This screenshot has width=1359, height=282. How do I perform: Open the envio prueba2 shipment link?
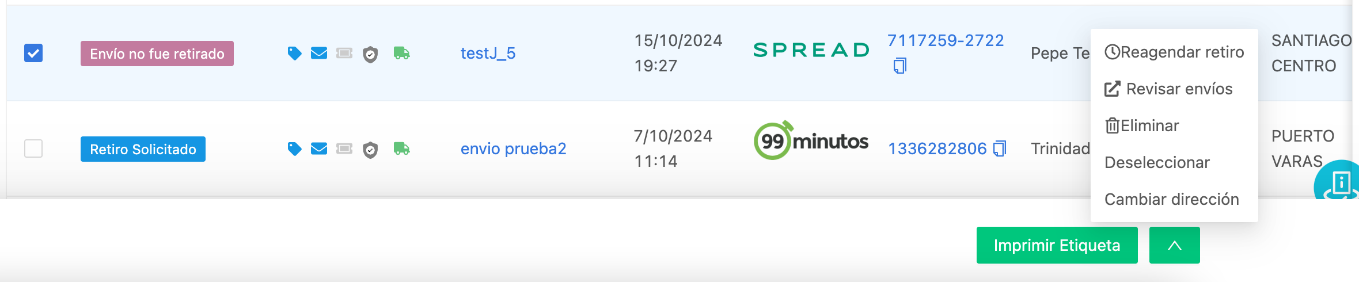click(514, 148)
